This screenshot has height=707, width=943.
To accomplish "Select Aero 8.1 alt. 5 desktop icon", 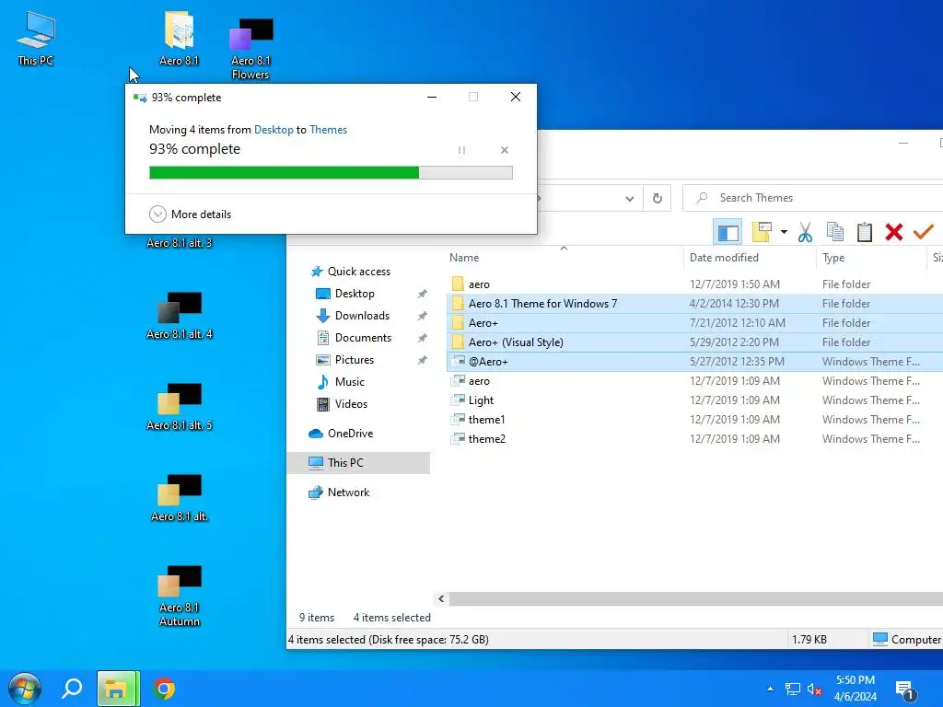I will pyautogui.click(x=180, y=407).
